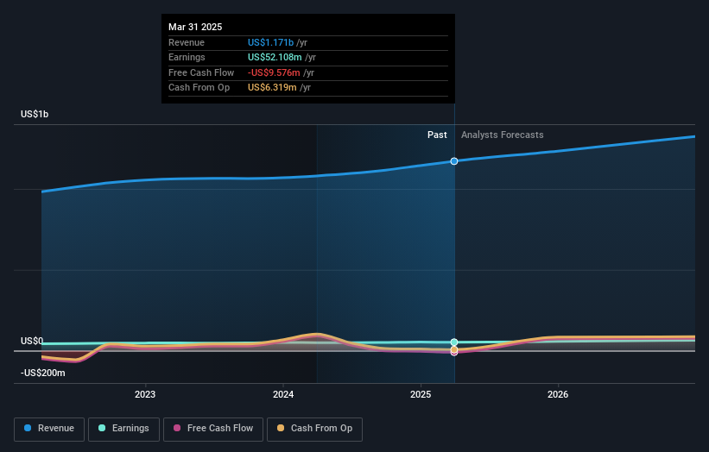This screenshot has height=452, width=709.
Task: Toggle the Cash From Op legend button
Action: (314, 429)
